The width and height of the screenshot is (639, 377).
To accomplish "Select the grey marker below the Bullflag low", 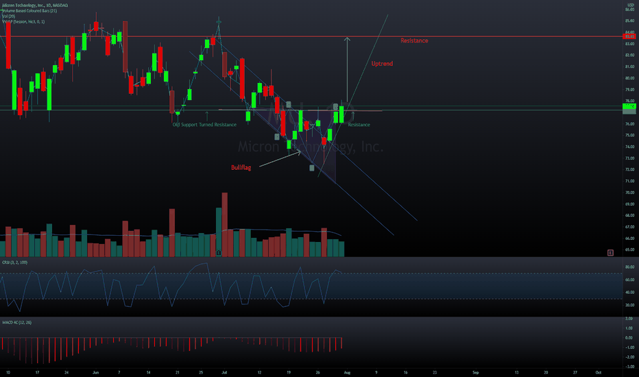I will (312, 168).
